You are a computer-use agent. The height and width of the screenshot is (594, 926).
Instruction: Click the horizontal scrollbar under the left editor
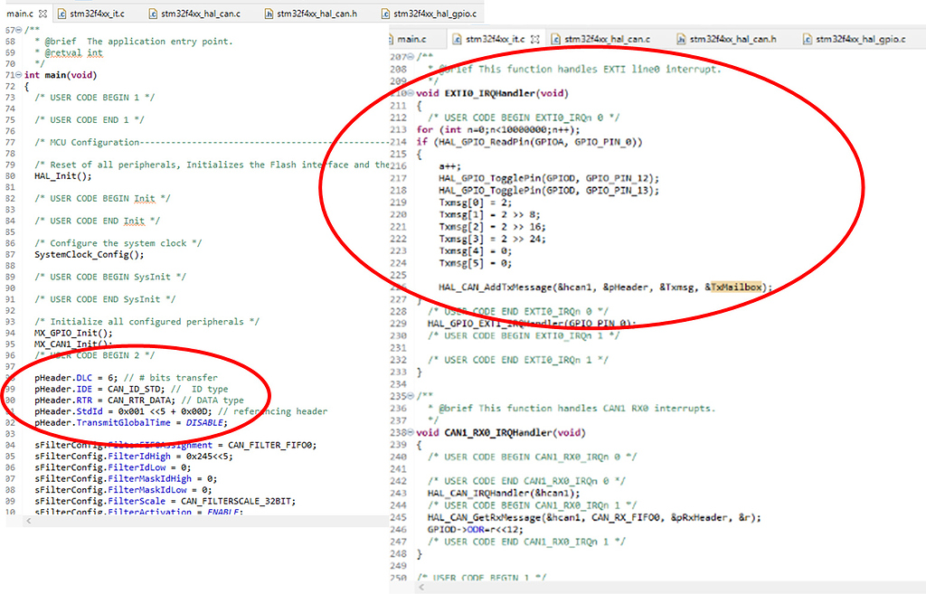181,523
